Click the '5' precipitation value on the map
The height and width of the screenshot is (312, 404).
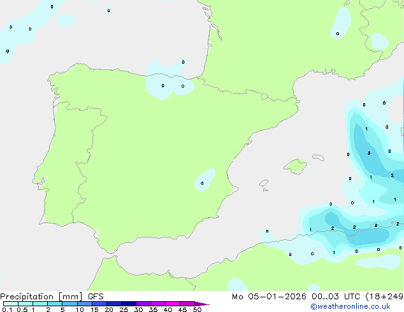(x=369, y=153)
